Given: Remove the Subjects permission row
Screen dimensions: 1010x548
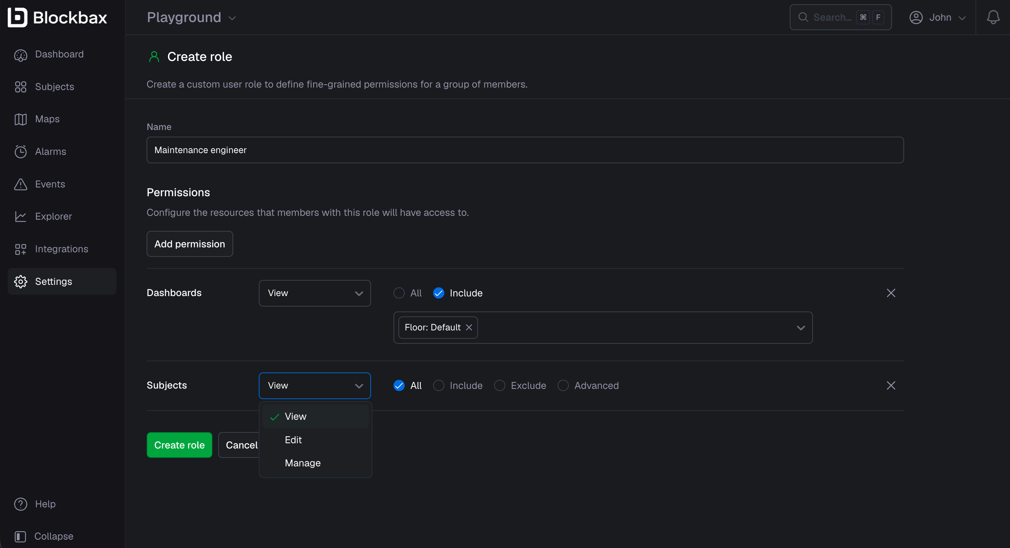Looking at the screenshot, I should click(x=891, y=385).
